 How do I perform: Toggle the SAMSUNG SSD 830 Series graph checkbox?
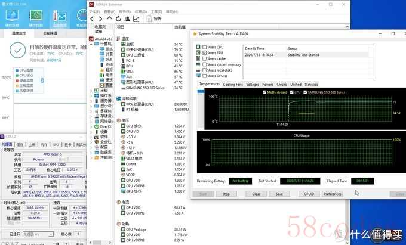pos(305,92)
